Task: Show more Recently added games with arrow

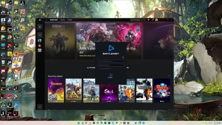Action: tap(169, 76)
